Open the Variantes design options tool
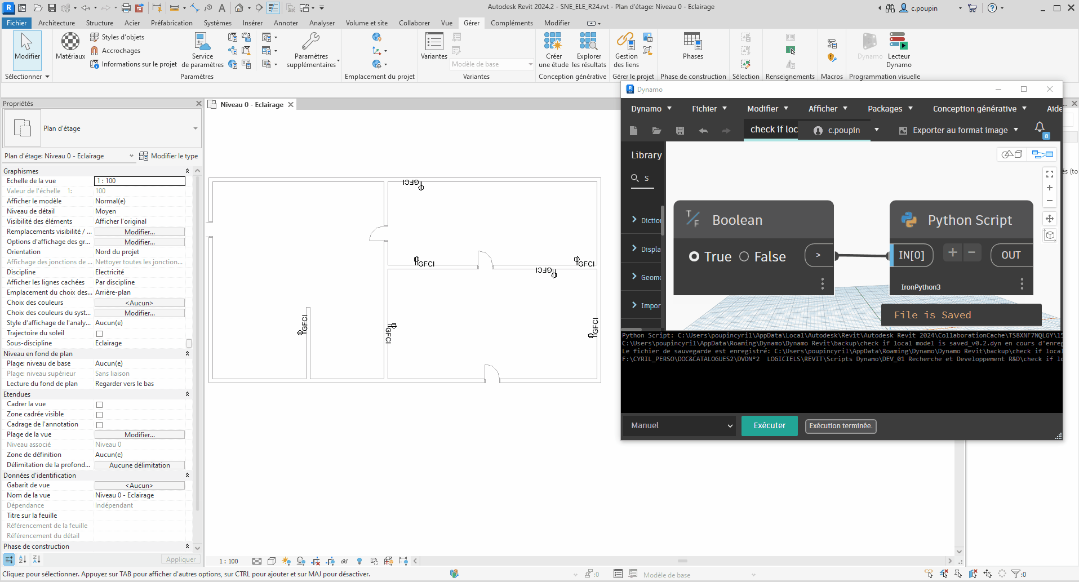 click(x=434, y=46)
